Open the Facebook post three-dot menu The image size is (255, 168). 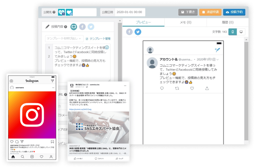click(x=125, y=85)
